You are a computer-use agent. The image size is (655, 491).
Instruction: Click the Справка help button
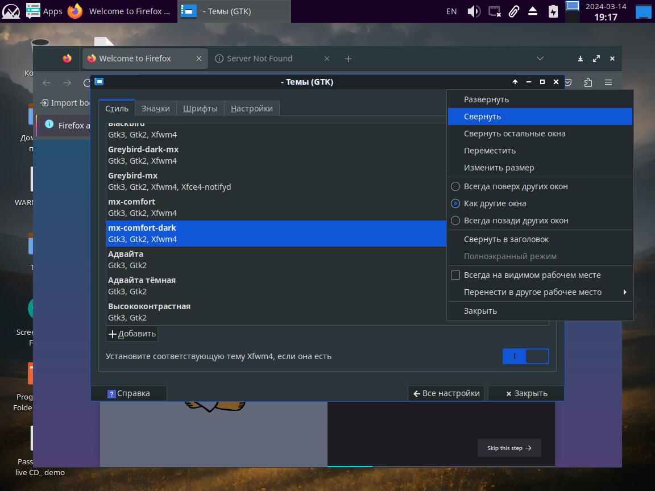tap(128, 393)
